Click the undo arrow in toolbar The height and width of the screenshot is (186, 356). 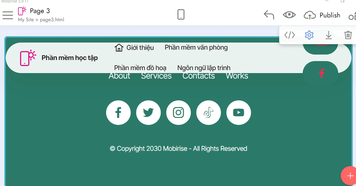coord(269,15)
